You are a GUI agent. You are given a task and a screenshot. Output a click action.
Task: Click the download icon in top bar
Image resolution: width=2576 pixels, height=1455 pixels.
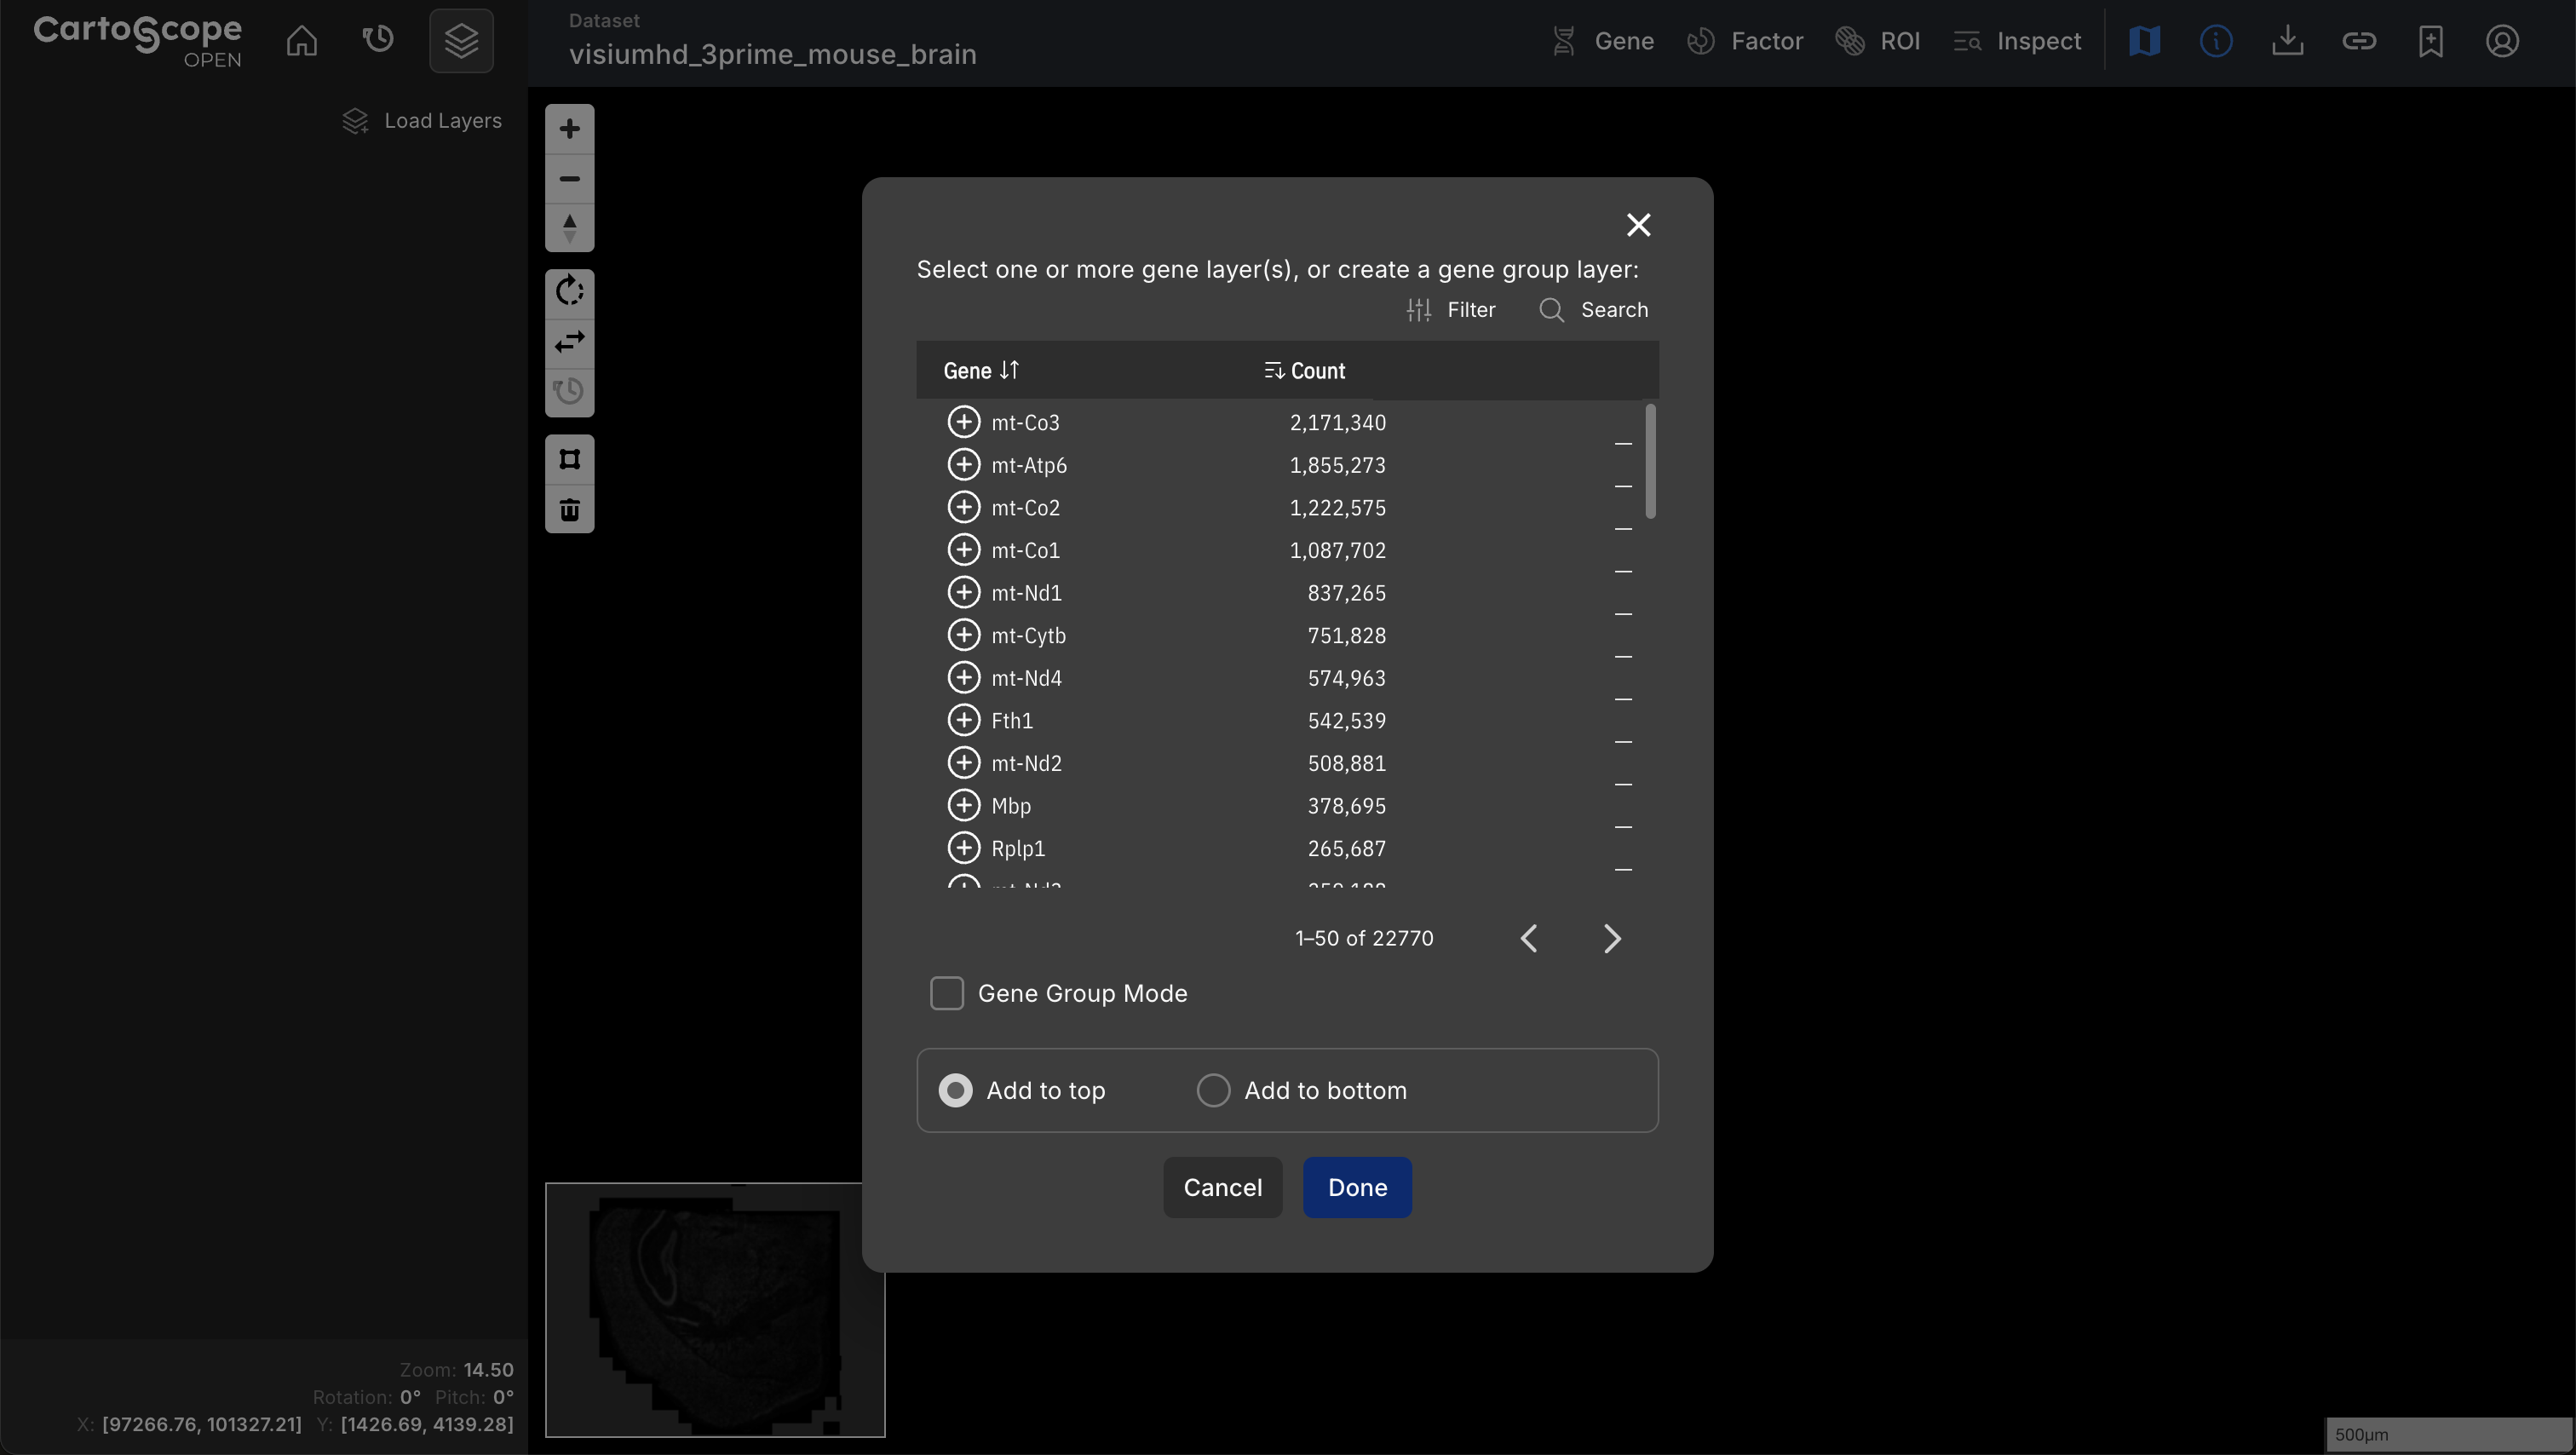pyautogui.click(x=2287, y=41)
